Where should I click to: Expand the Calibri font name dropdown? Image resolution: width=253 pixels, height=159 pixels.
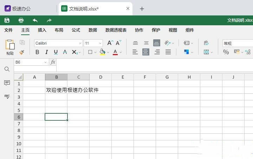pyautogui.click(x=80, y=43)
